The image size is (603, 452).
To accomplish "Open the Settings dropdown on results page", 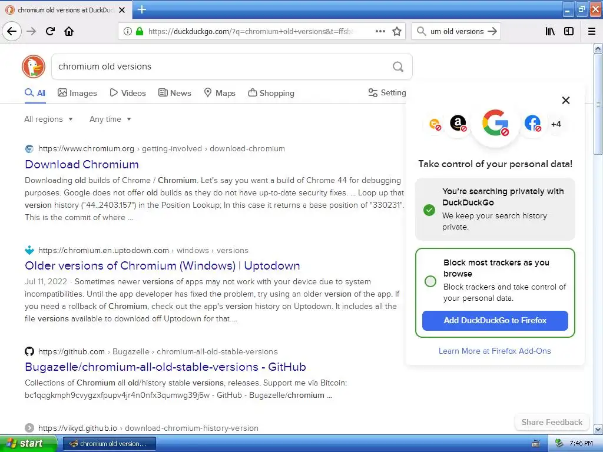I will [387, 92].
